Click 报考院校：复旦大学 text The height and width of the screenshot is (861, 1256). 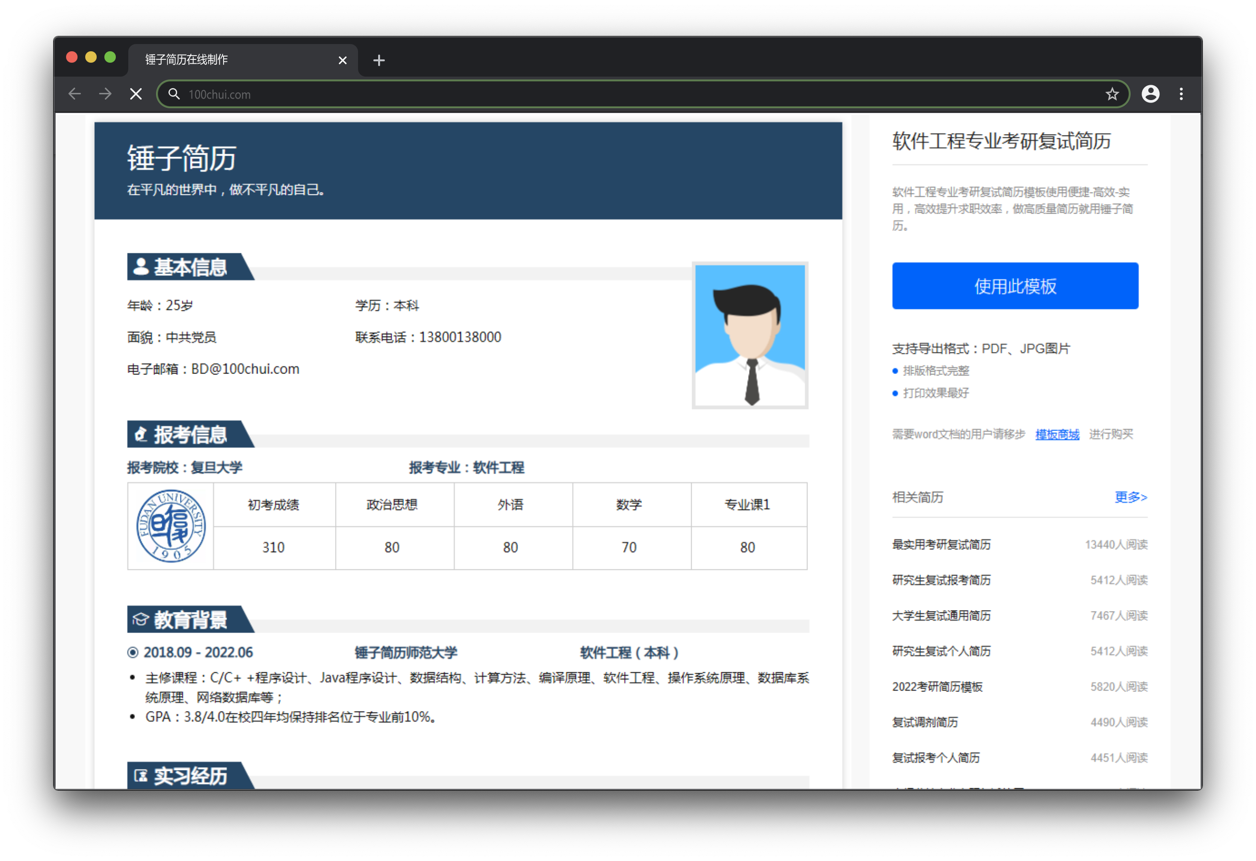pyautogui.click(x=184, y=467)
